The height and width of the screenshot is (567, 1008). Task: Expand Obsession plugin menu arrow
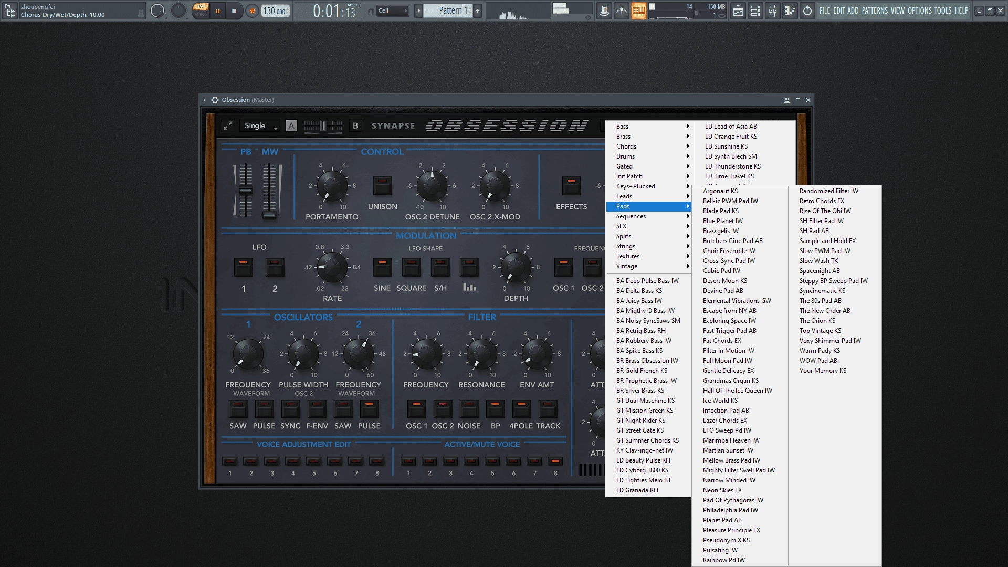pos(205,100)
